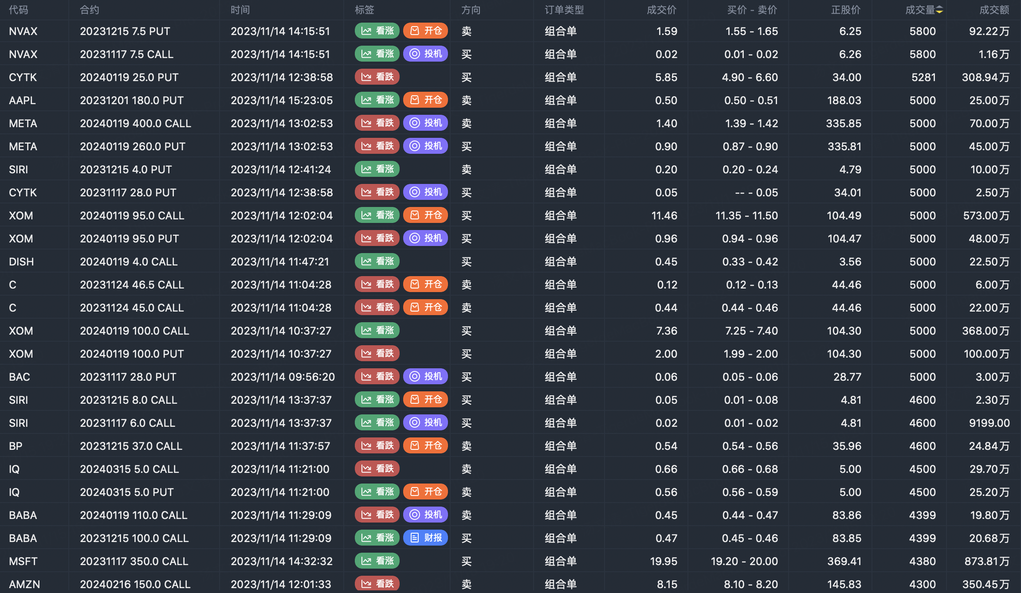
Task: Click the 开仓 tag on IQ 5.0 PUT row
Action: [x=426, y=492]
